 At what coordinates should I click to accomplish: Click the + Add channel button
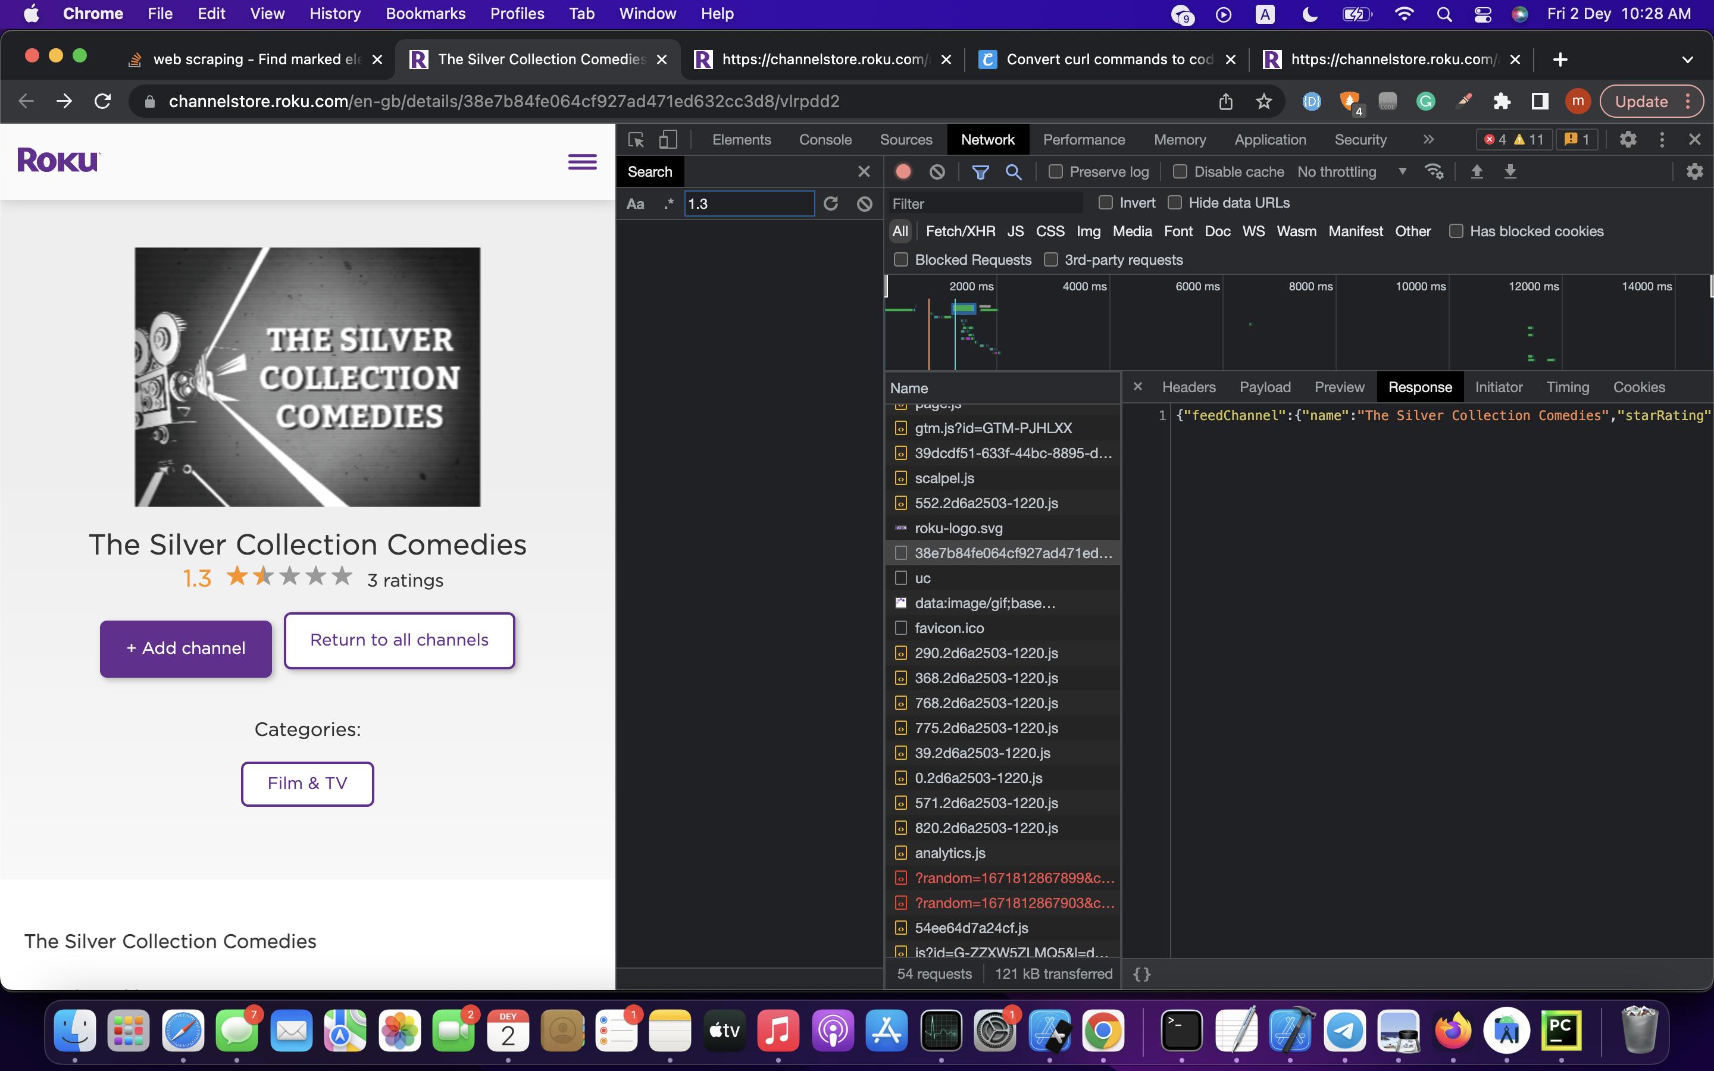point(186,648)
